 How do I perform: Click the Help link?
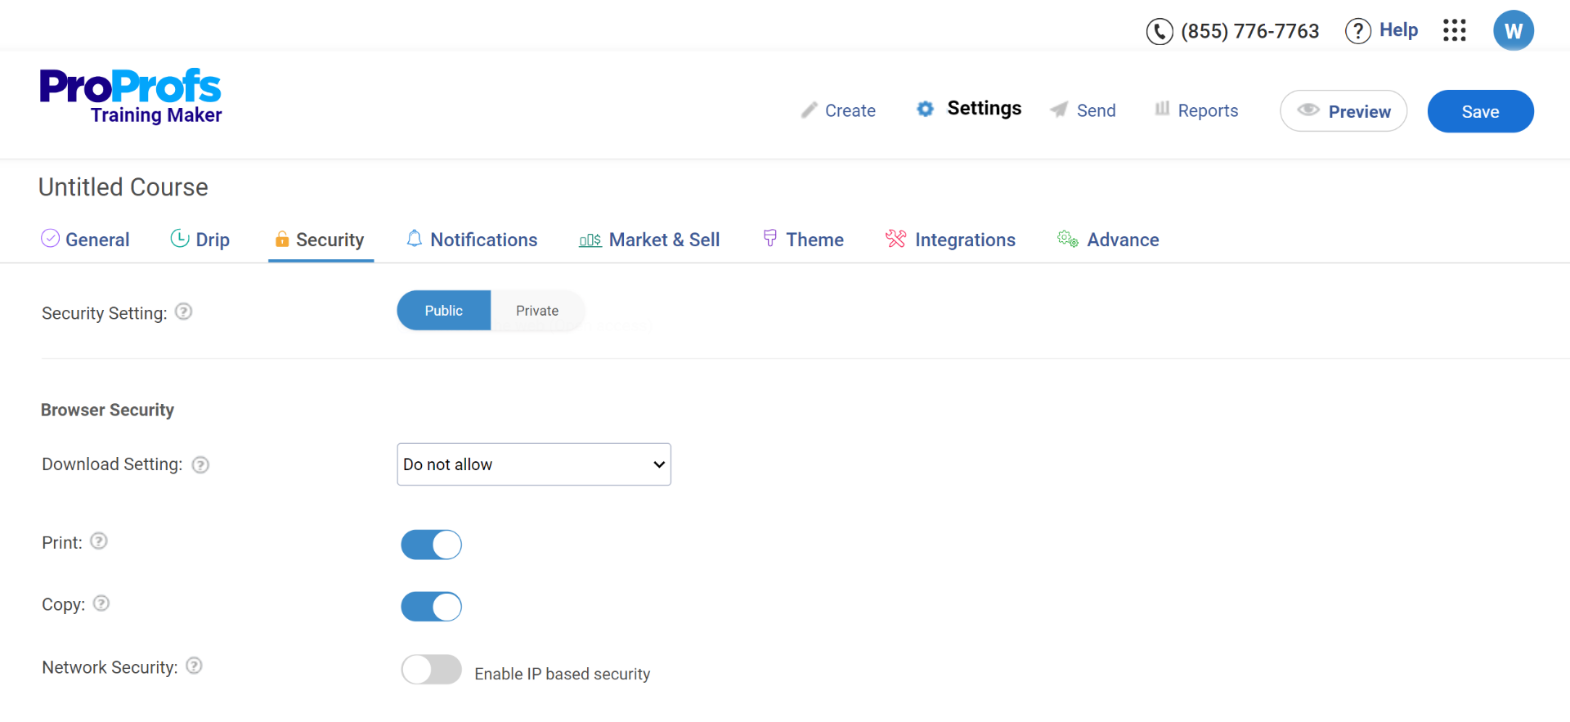click(x=1398, y=30)
